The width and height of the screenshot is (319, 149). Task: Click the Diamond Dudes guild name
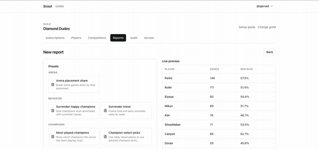point(56,29)
